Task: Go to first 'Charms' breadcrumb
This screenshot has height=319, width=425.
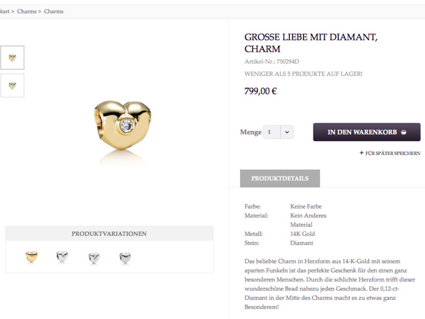Action: point(26,11)
